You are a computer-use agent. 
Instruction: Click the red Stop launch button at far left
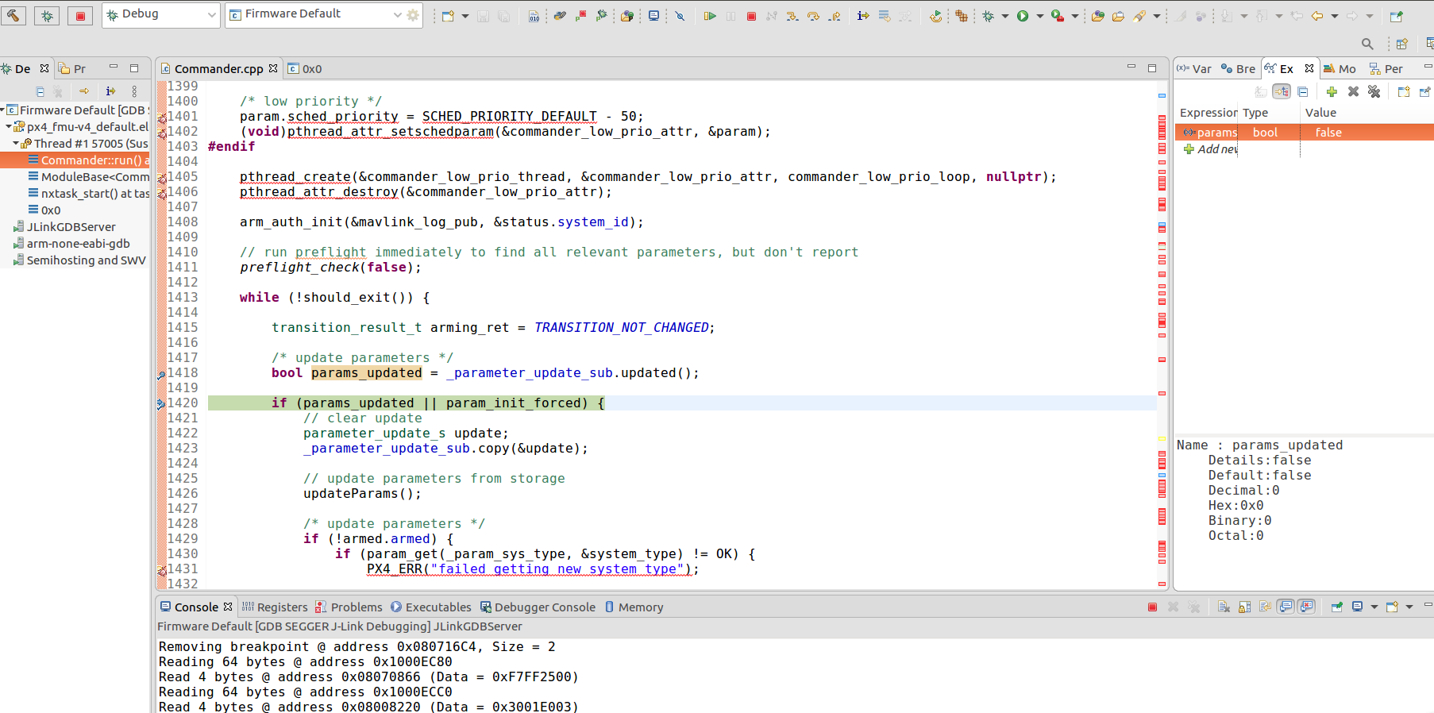pos(80,15)
